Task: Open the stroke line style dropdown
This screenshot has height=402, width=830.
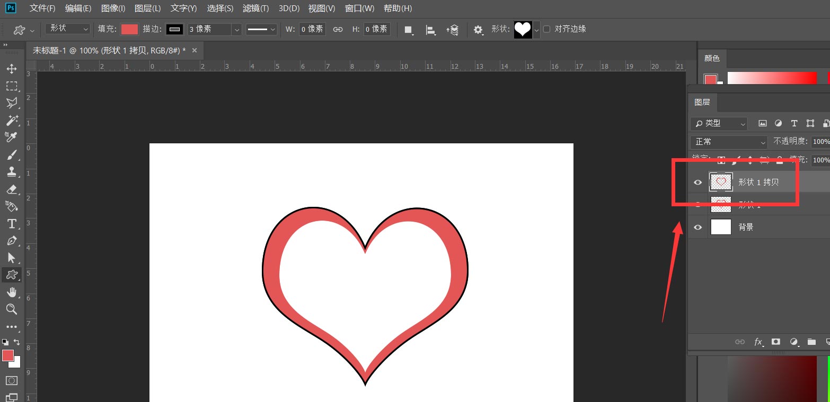Action: pyautogui.click(x=261, y=29)
